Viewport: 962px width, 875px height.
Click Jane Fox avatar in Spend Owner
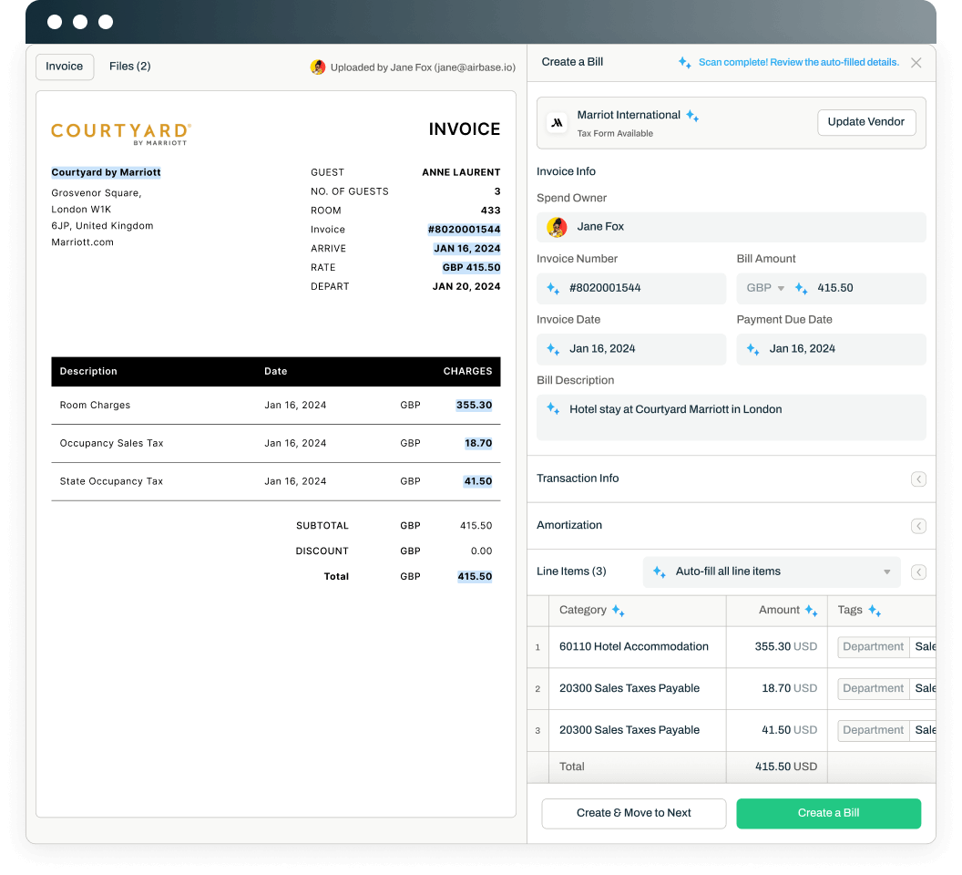tap(557, 227)
